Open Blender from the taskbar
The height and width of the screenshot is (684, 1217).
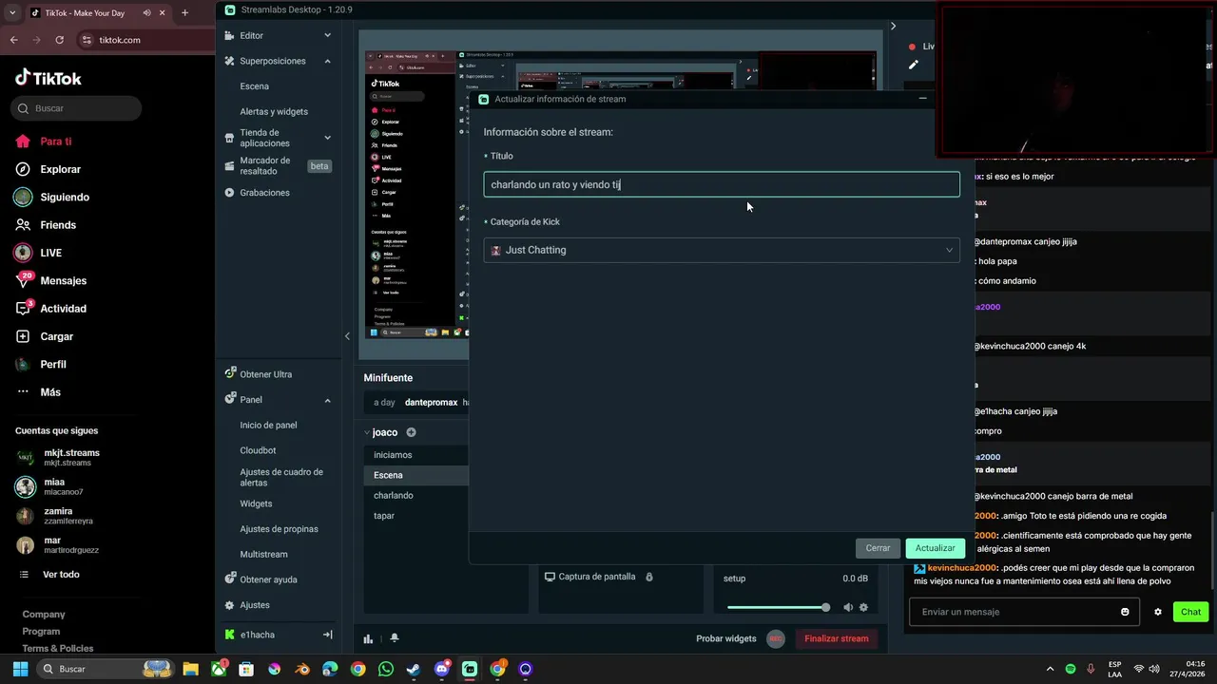pos(302,669)
